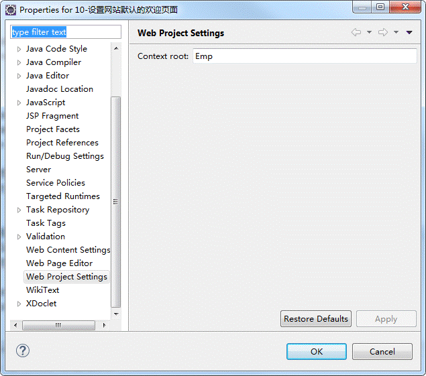The width and height of the screenshot is (426, 376).
Task: Maximize the Properties dialog window
Action: pos(380,7)
